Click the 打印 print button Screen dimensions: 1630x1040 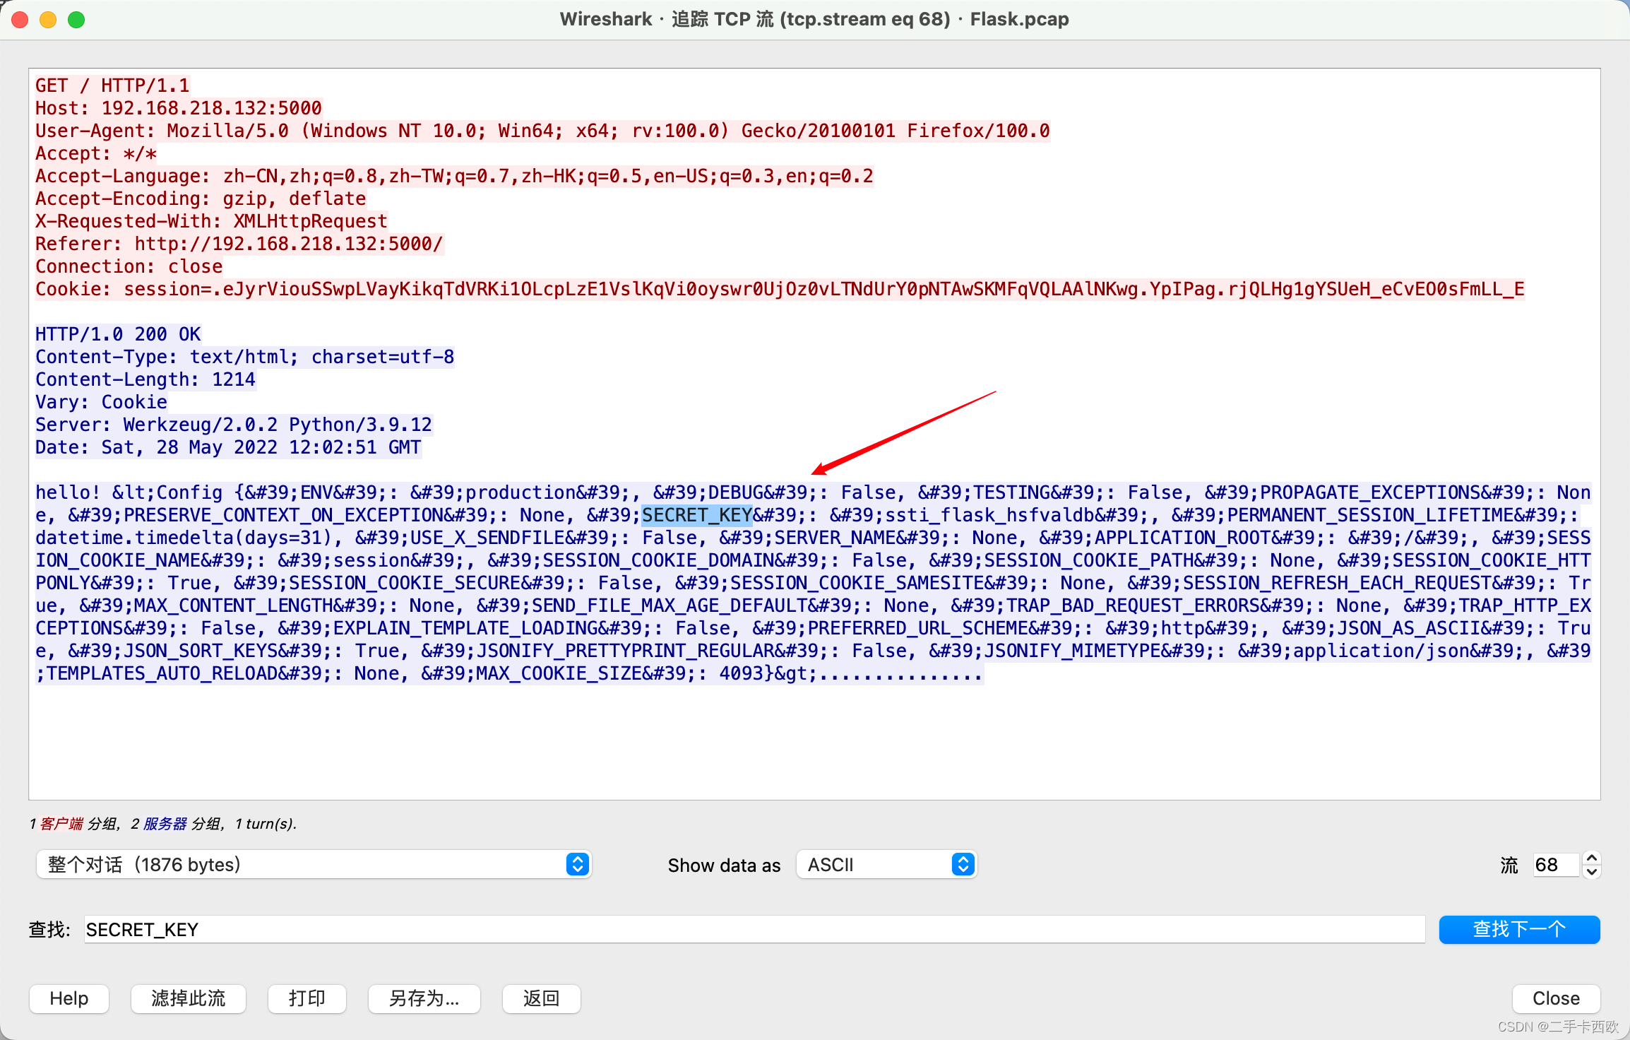click(x=307, y=998)
